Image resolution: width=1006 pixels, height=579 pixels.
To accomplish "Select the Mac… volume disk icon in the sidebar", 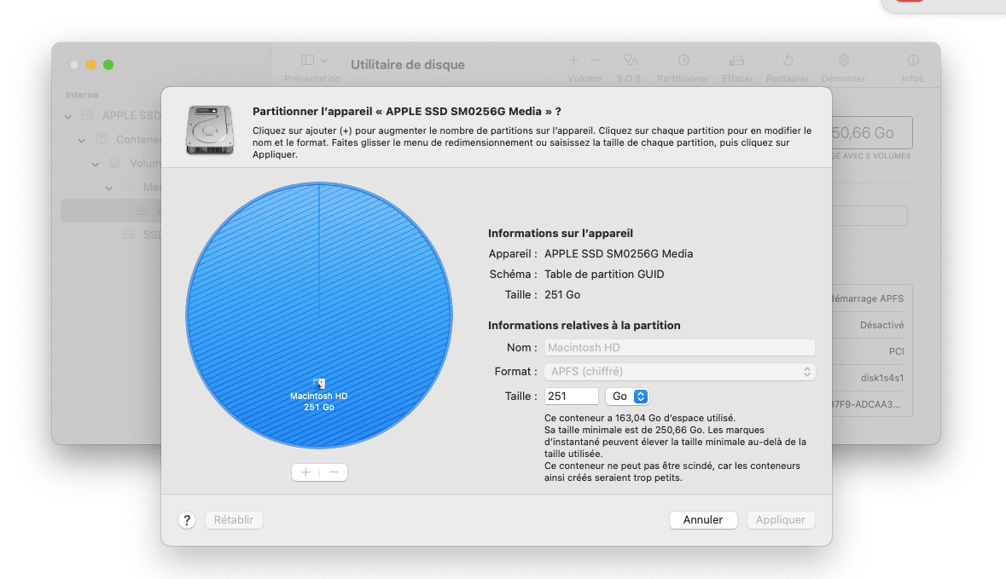I will coord(128,187).
